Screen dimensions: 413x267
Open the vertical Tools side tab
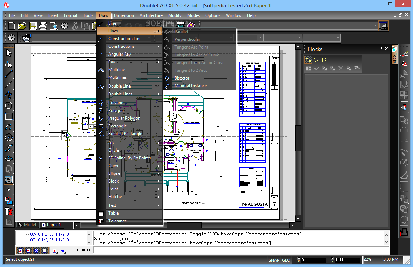394,55
